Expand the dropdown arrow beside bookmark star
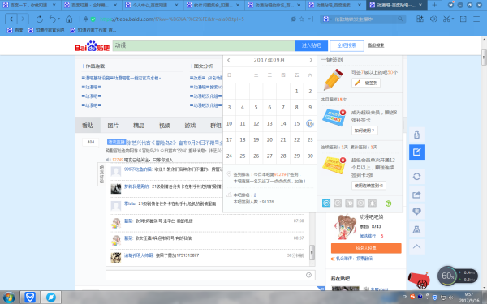487x304 pixels. 309,19
